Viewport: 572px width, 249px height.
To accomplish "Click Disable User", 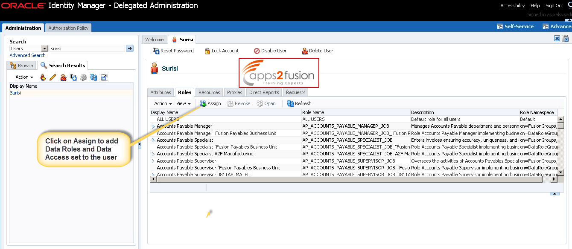I will click(x=270, y=51).
